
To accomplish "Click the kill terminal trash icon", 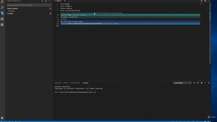I will tap(201, 83).
